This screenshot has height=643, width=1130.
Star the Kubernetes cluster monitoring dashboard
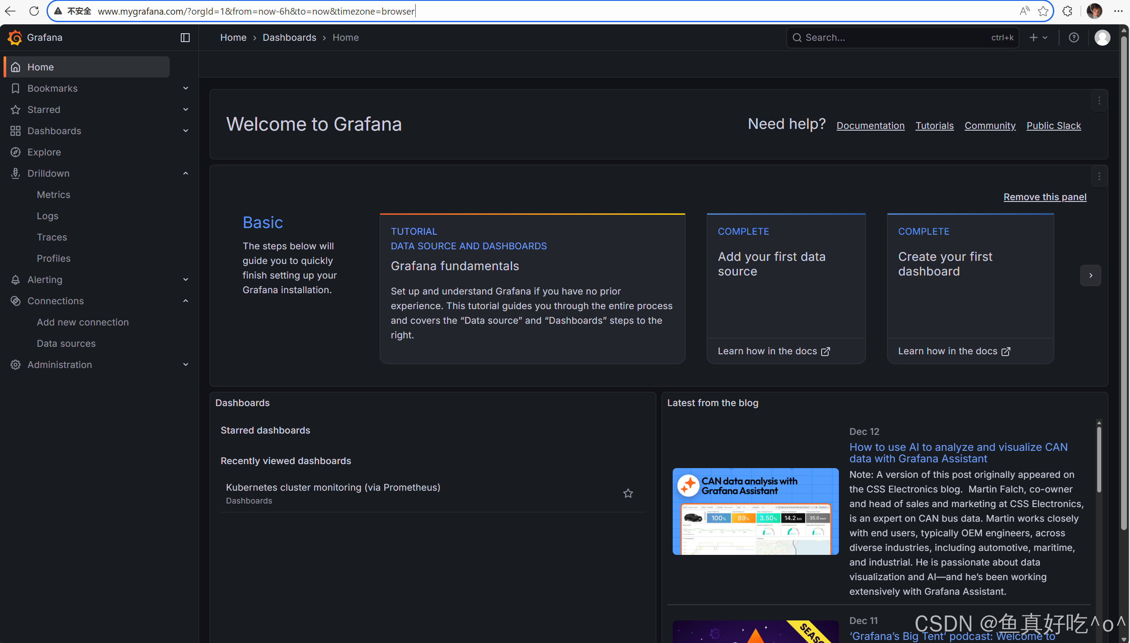628,493
